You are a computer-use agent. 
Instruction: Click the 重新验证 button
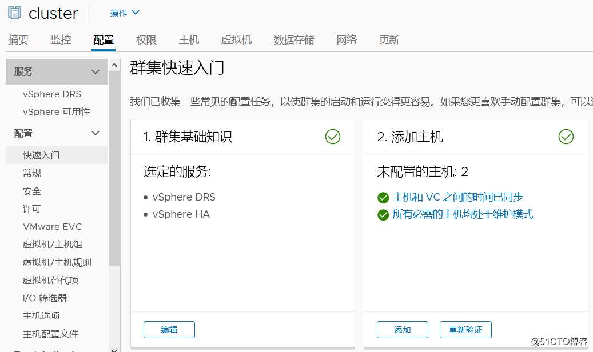(465, 330)
